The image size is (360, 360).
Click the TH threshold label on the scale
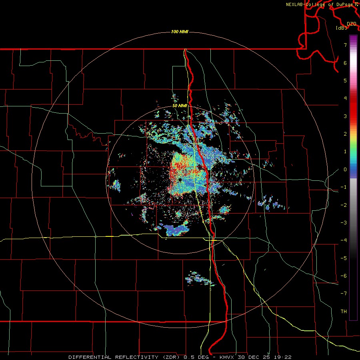click(344, 312)
